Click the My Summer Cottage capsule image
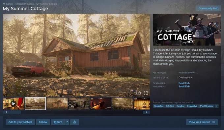This screenshot has width=224, height=130. point(187,30)
